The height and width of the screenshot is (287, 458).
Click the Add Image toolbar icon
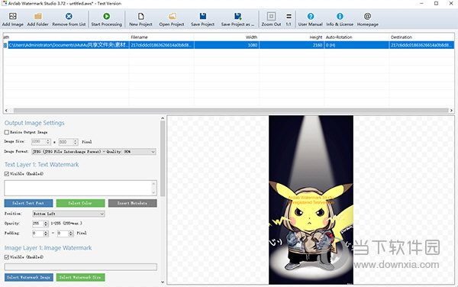[12, 16]
